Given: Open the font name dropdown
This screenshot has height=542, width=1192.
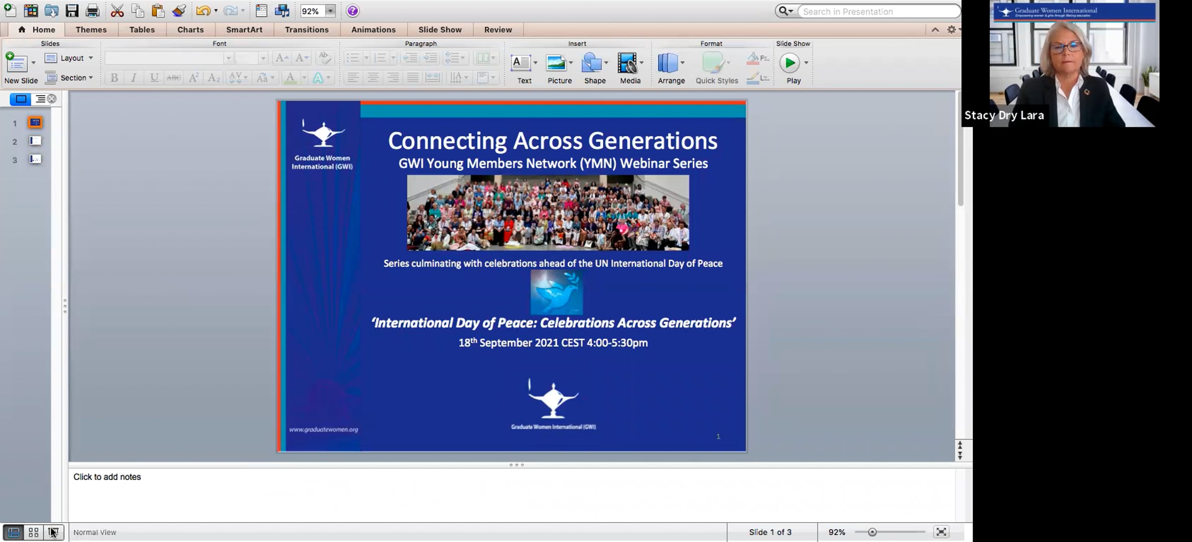Looking at the screenshot, I should pyautogui.click(x=228, y=59).
